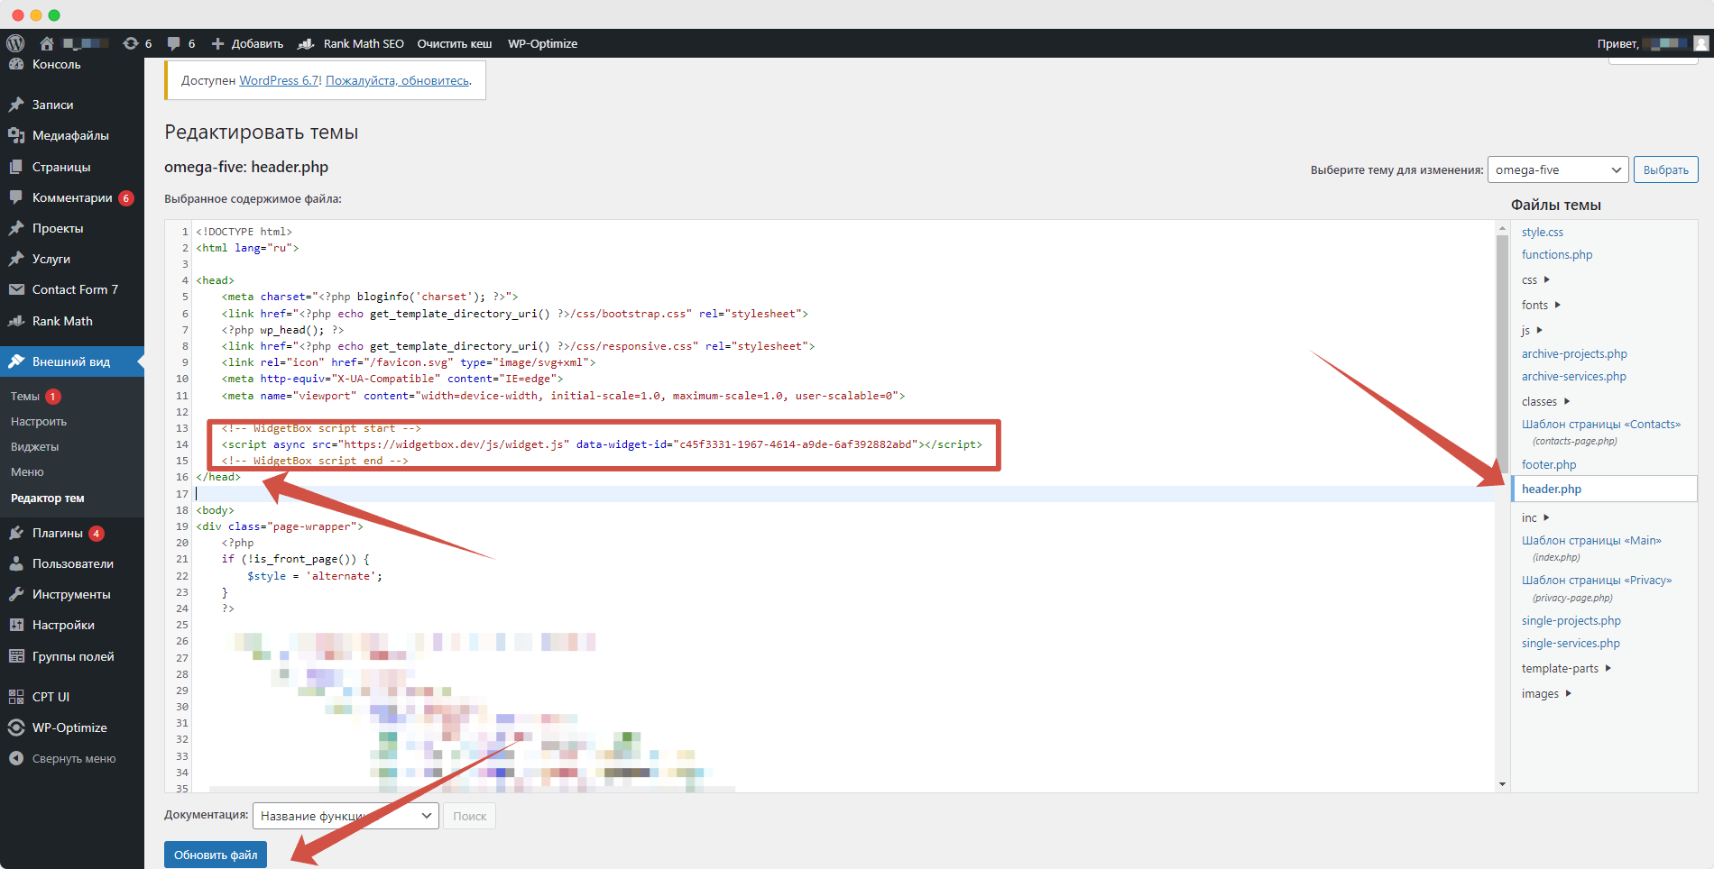This screenshot has width=1714, height=869.
Task: Click the Плагины plug icon in the sidebar
Action: (x=16, y=533)
